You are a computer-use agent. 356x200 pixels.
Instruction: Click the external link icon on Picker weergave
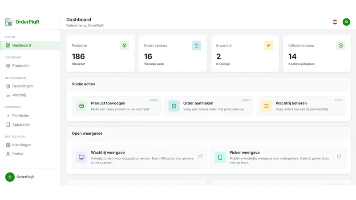(339, 156)
